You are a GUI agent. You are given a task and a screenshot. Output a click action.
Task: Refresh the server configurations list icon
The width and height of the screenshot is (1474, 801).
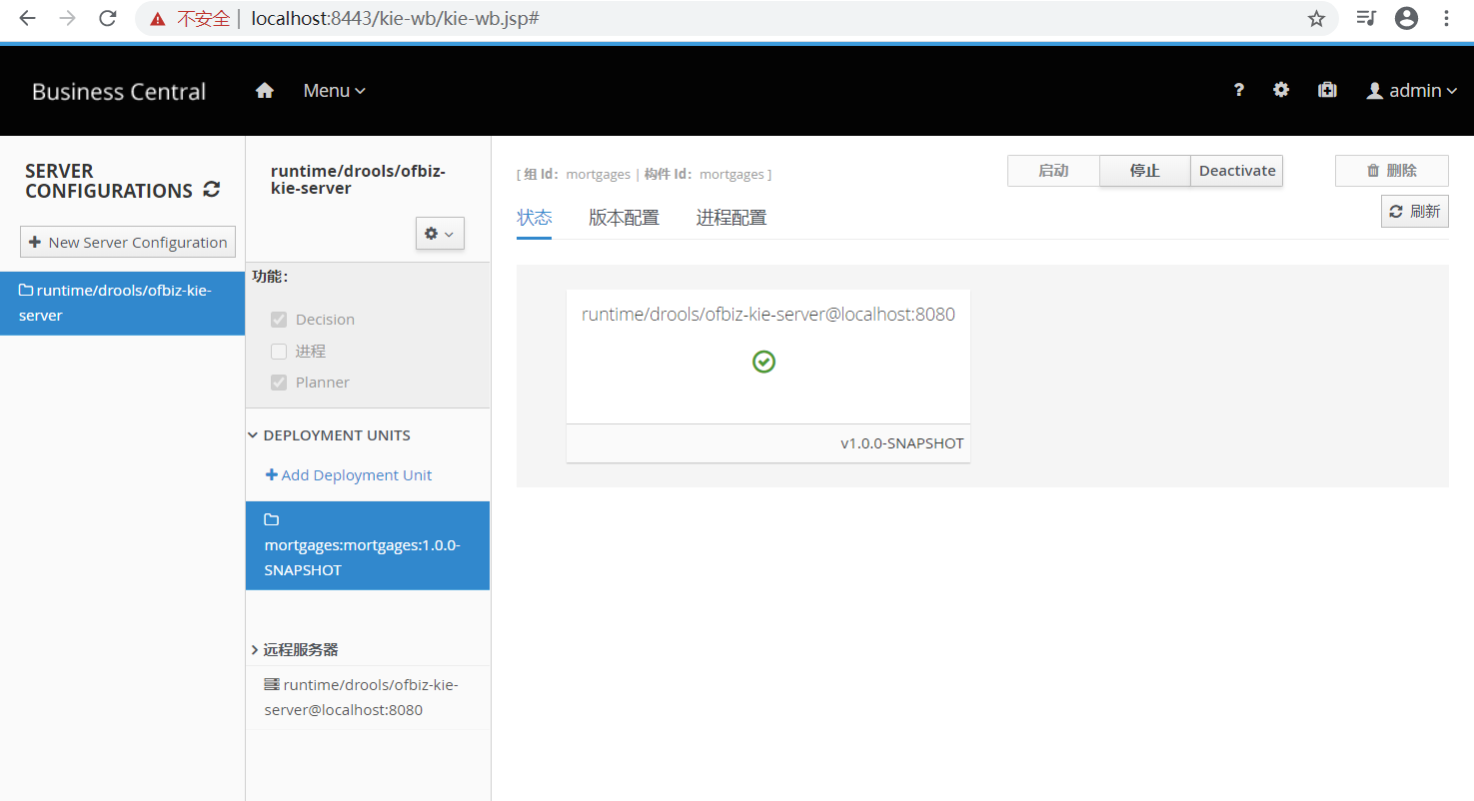tap(211, 190)
